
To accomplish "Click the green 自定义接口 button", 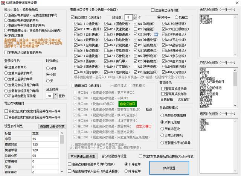I will pyautogui.click(x=127, y=103).
